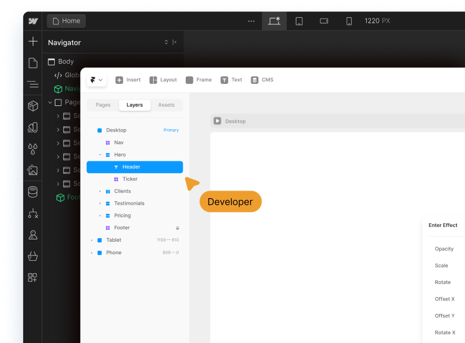
Task: Open the Assets image icon in Webflow sidebar
Action: [x=33, y=170]
